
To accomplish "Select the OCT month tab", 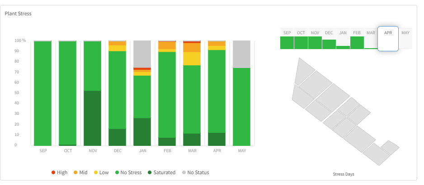I will [x=301, y=38].
